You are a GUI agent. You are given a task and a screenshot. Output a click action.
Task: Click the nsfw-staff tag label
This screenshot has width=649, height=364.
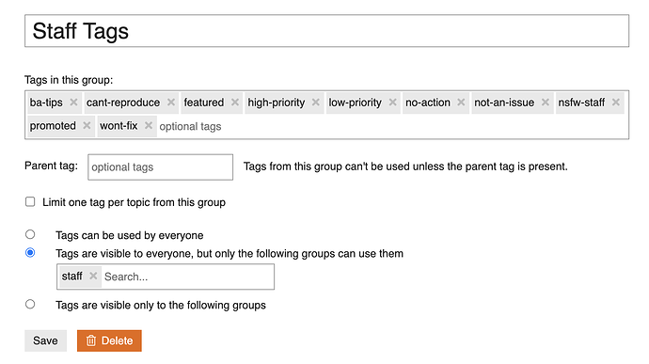[x=581, y=103]
